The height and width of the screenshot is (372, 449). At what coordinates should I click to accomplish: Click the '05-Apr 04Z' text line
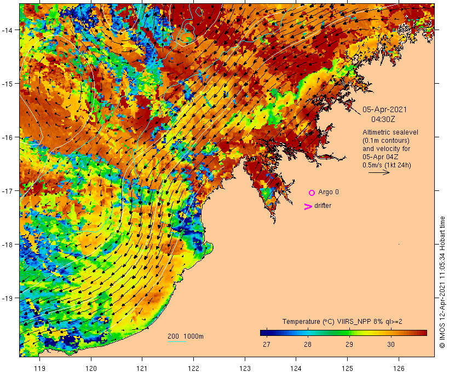pos(380,157)
